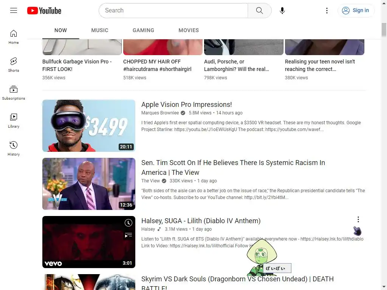Click the 798K views text
This screenshot has height=290, width=387.
215,78
